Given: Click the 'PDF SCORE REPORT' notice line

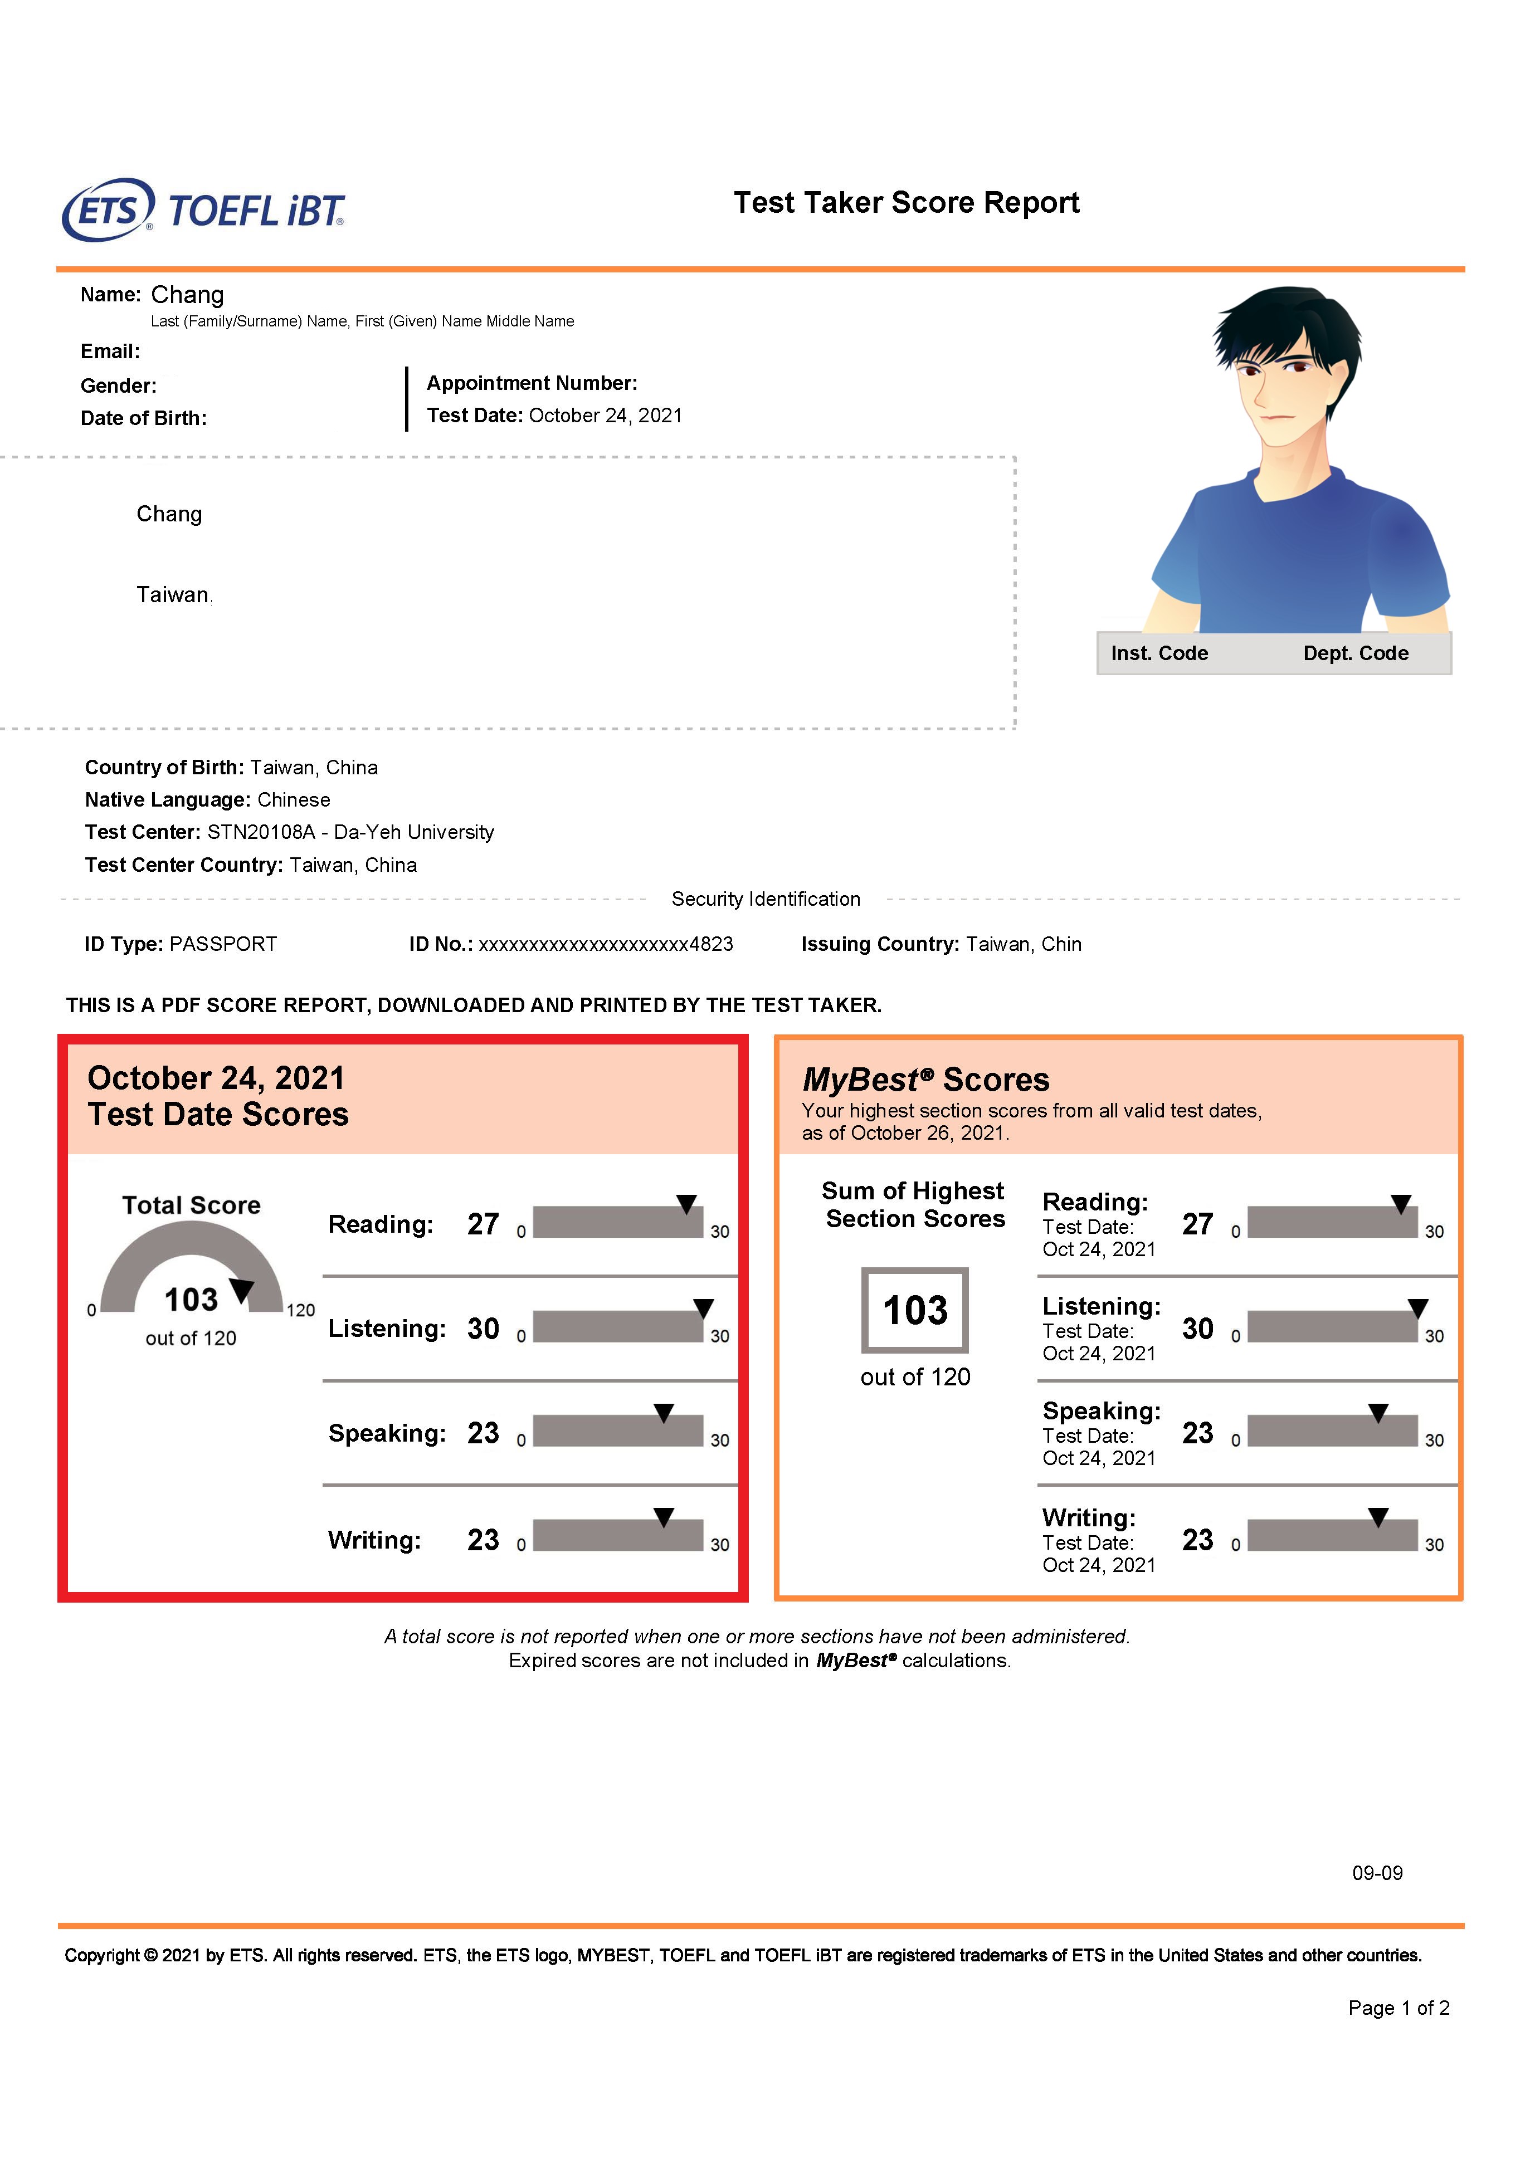Looking at the screenshot, I should click(474, 1005).
